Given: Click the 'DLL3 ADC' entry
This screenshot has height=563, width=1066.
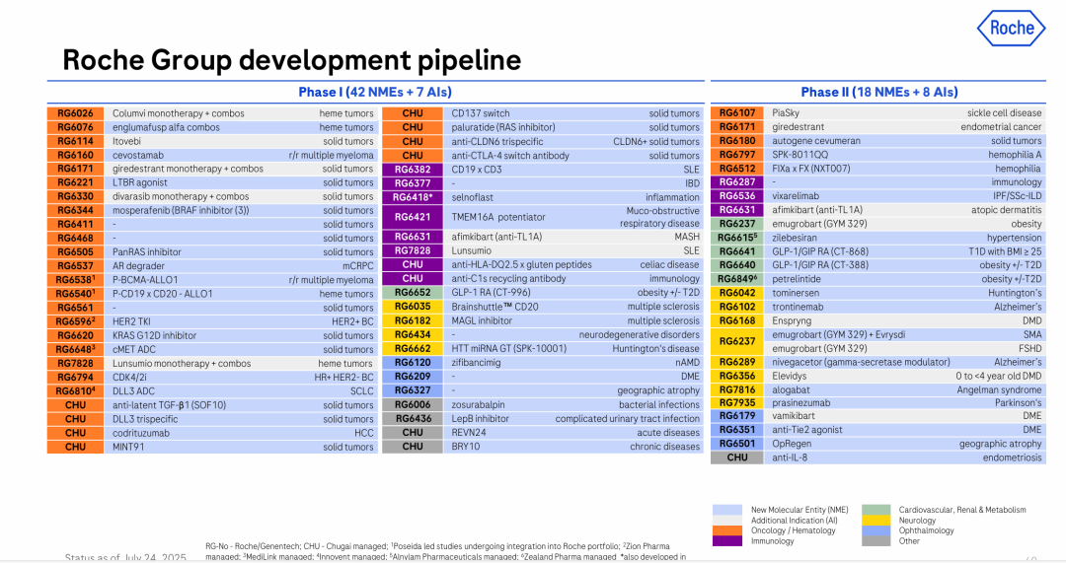Looking at the screenshot, I should [x=133, y=391].
